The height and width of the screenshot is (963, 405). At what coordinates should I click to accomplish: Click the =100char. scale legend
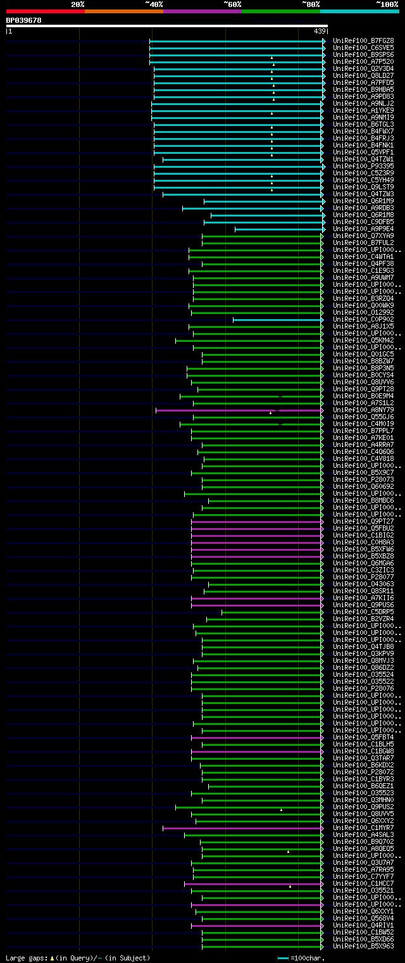[x=301, y=958]
